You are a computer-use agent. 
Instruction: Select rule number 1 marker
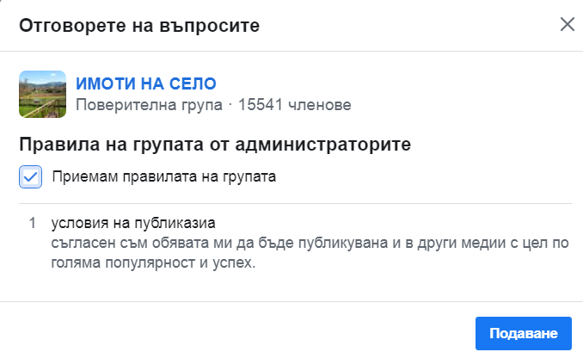32,223
